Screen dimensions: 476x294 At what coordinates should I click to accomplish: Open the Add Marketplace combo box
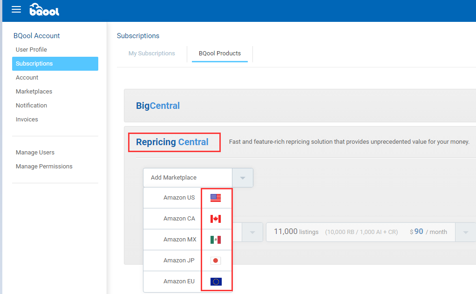pyautogui.click(x=198, y=178)
